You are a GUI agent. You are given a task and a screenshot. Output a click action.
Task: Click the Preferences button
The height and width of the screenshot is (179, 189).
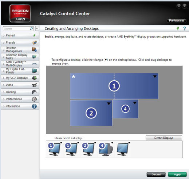[177, 21]
